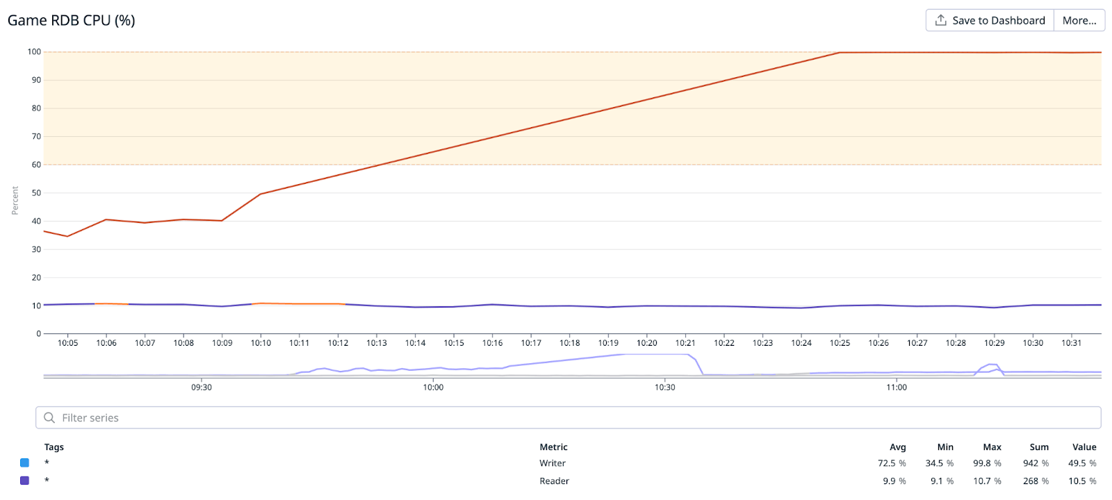Click the 10:30 marker on overview timeline
Viewport: 1112px width, 500px height.
(665, 387)
